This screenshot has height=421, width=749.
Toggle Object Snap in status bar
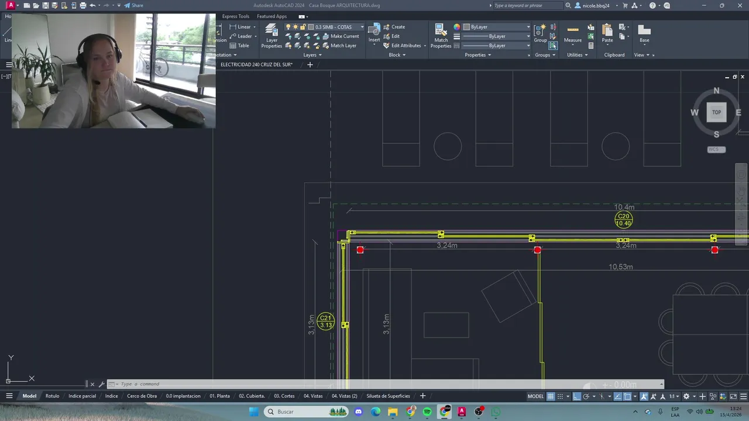coord(627,396)
